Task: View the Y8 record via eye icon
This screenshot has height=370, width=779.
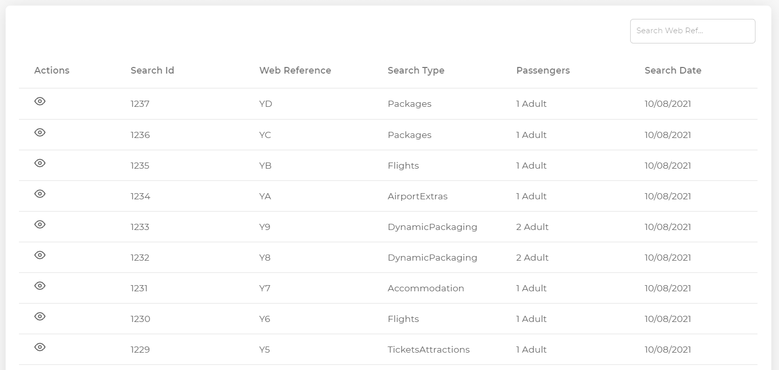Action: (40, 255)
